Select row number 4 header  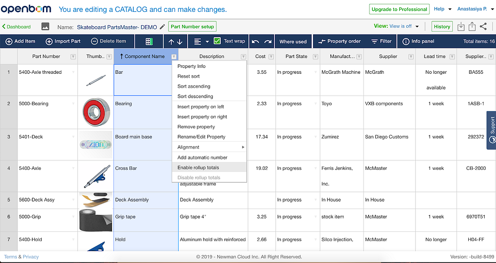(x=8, y=176)
